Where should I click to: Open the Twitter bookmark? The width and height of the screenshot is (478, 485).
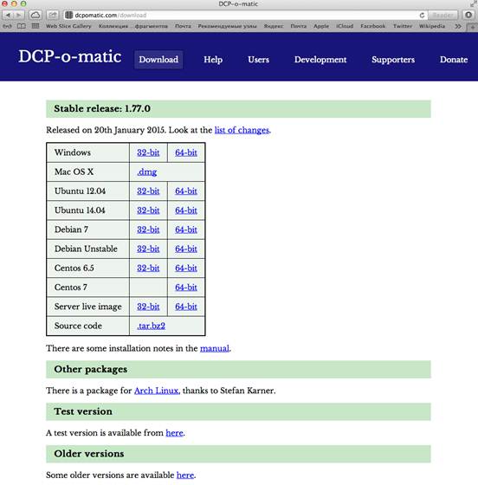pos(403,26)
